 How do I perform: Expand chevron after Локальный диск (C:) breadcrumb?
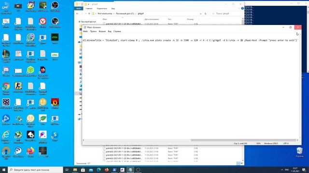[136, 13]
